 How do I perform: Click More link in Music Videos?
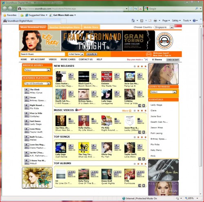[x=126, y=111]
